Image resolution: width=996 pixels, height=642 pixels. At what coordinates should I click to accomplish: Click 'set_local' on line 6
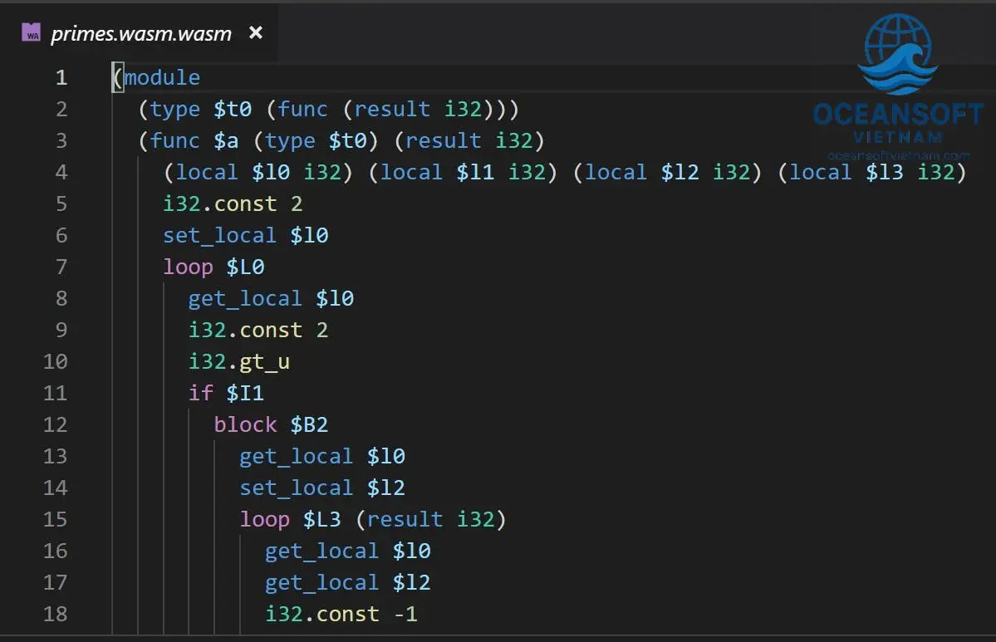click(220, 236)
